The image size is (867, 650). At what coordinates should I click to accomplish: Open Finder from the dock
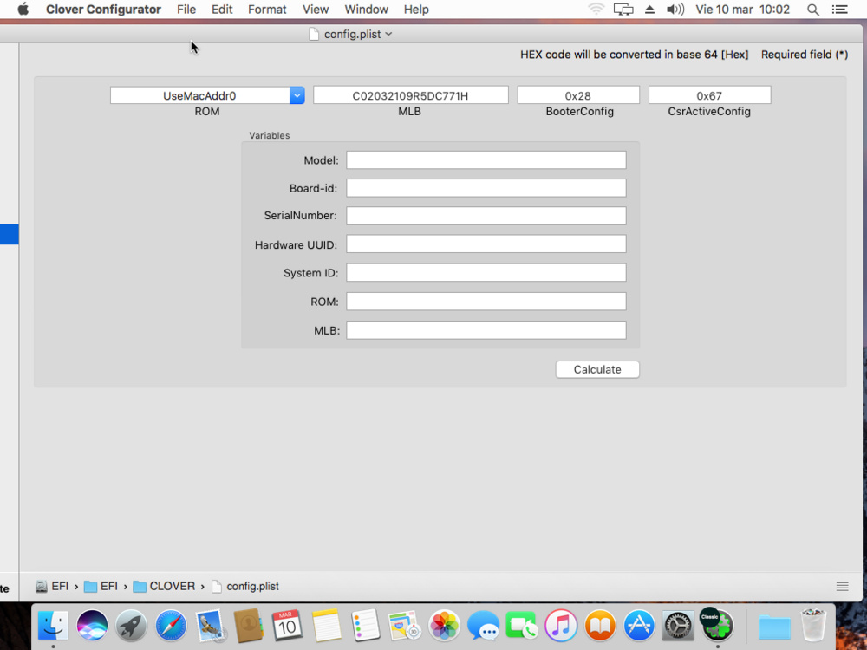click(x=53, y=625)
